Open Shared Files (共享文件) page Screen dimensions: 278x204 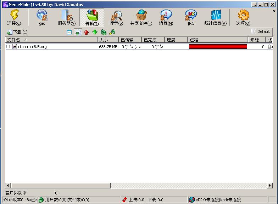click(141, 17)
